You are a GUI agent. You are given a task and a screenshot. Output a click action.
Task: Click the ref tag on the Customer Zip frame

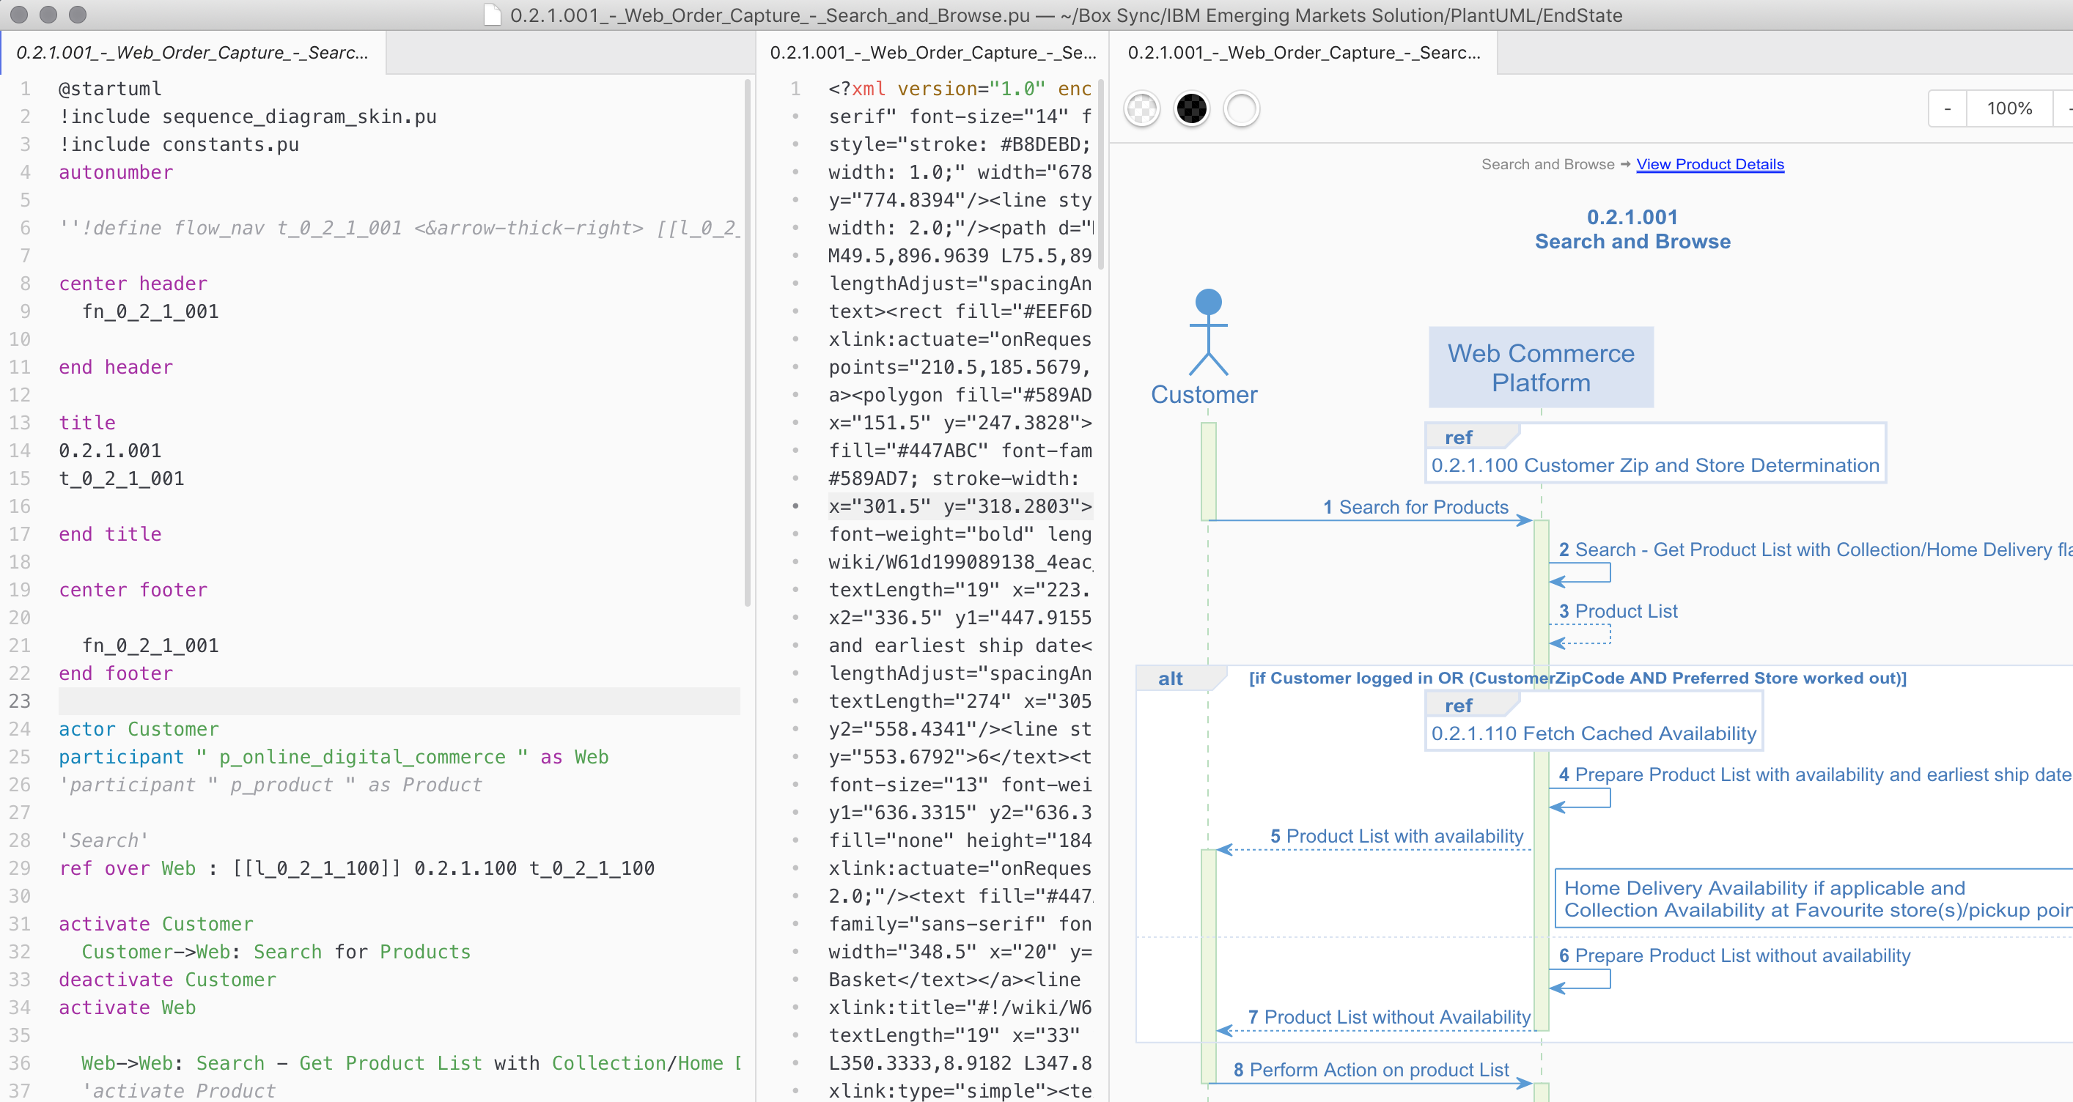point(1459,437)
